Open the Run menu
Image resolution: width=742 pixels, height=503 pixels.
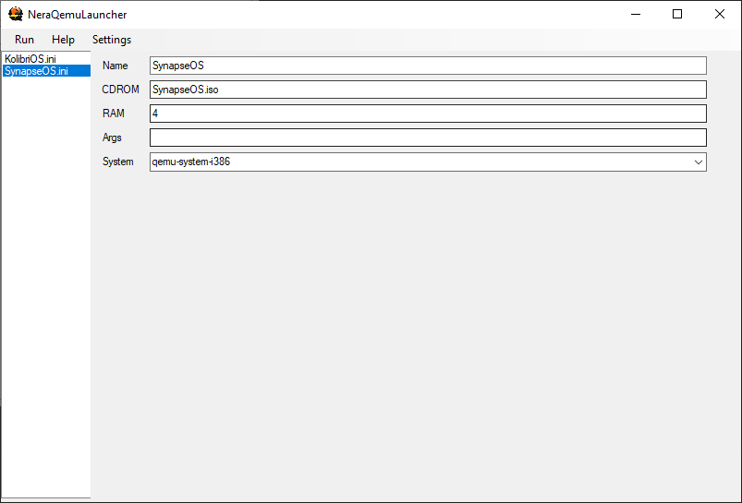pos(24,40)
